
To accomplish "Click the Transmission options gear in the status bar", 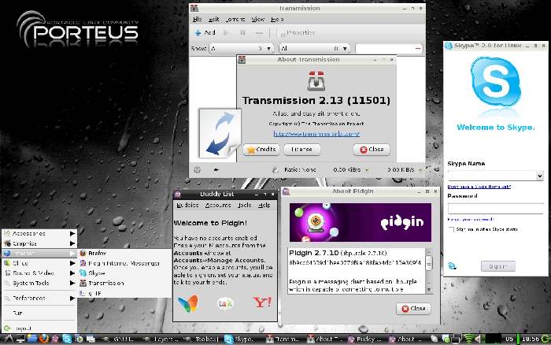I will tap(197, 169).
